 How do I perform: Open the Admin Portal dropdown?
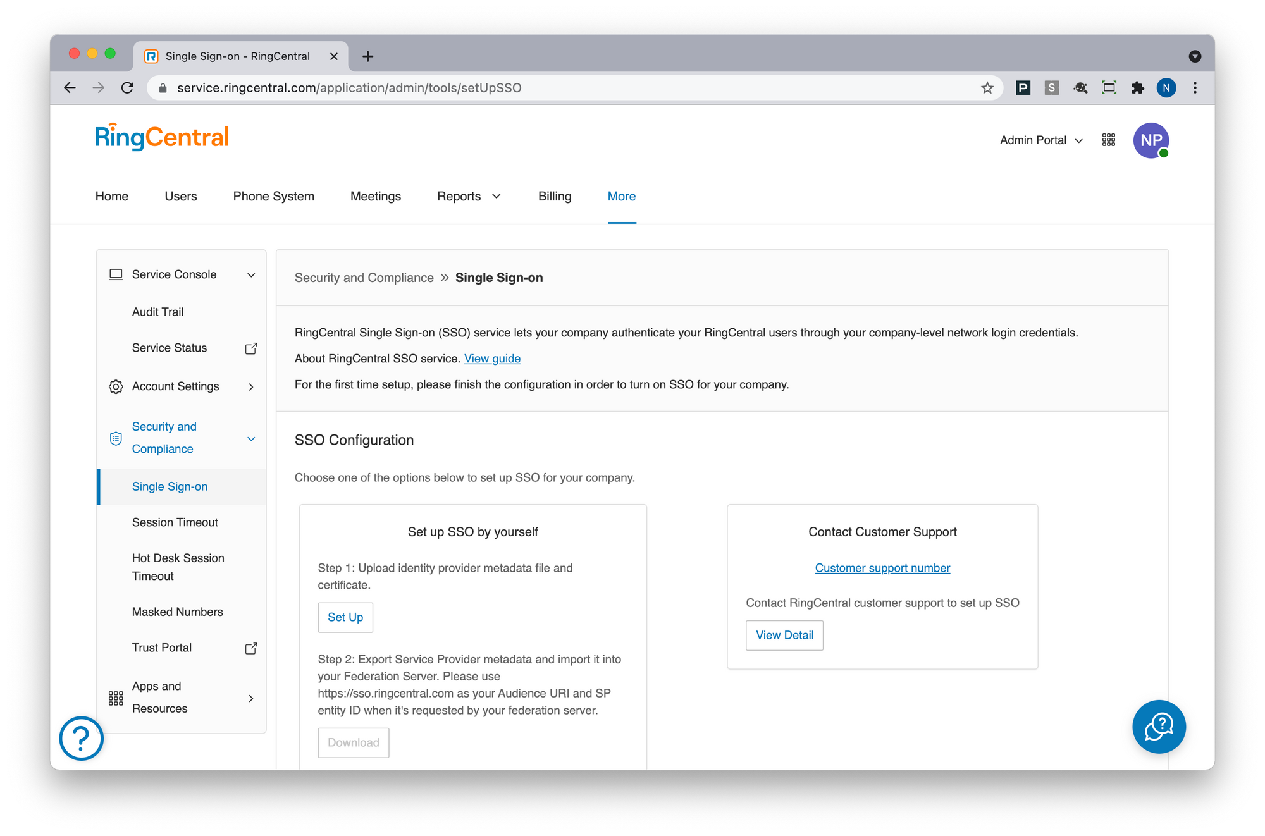pyautogui.click(x=1041, y=140)
